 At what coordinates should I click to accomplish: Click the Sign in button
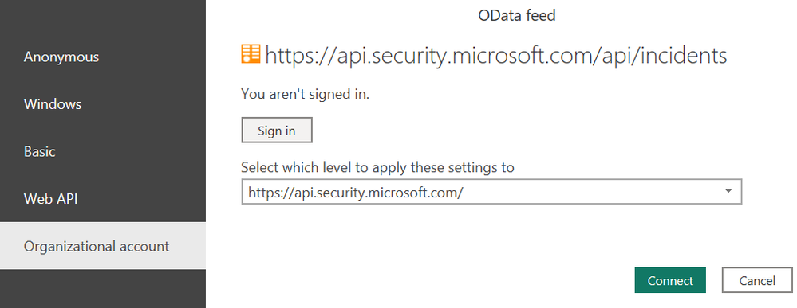click(277, 131)
